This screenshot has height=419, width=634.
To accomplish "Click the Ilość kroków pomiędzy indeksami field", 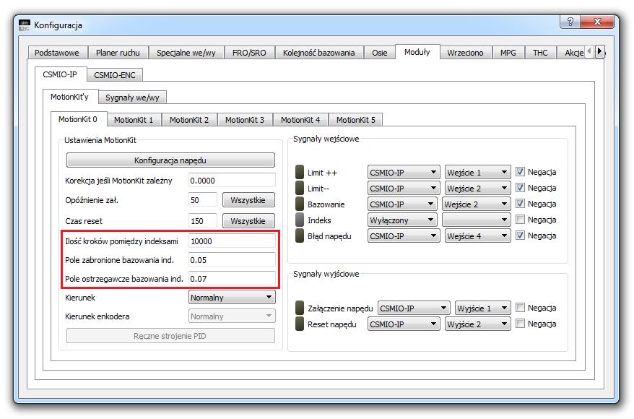I will pos(232,241).
